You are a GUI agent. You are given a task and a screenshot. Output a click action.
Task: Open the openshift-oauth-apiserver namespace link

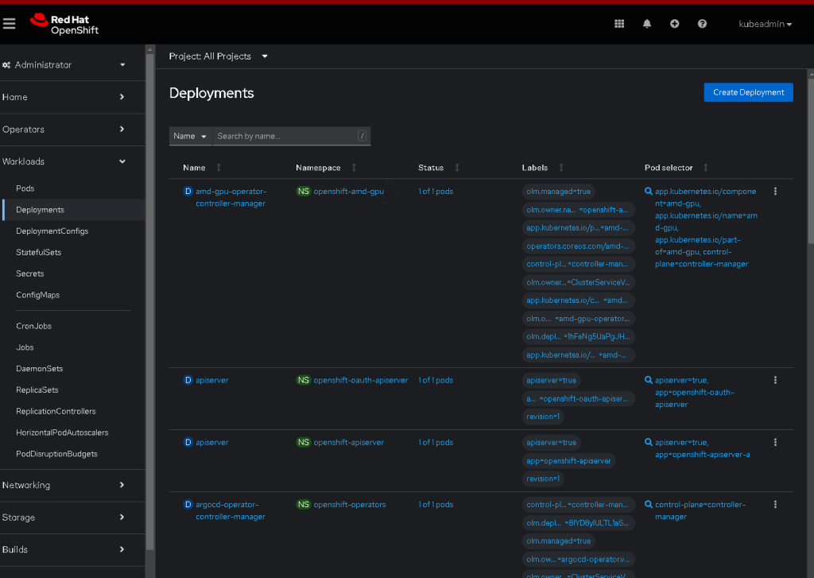[360, 380]
